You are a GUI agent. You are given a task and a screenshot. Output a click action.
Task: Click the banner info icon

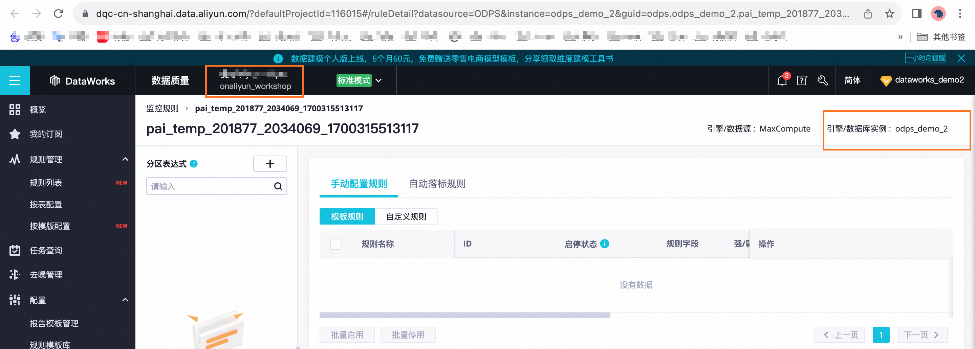278,59
